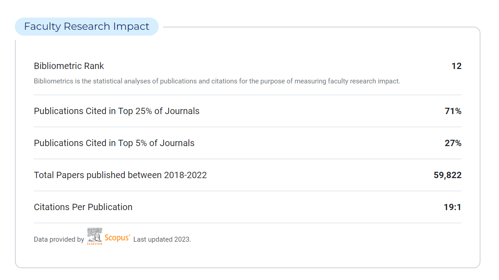
Task: Click the registered trademark symbol after Scopus
Action: tap(130, 235)
